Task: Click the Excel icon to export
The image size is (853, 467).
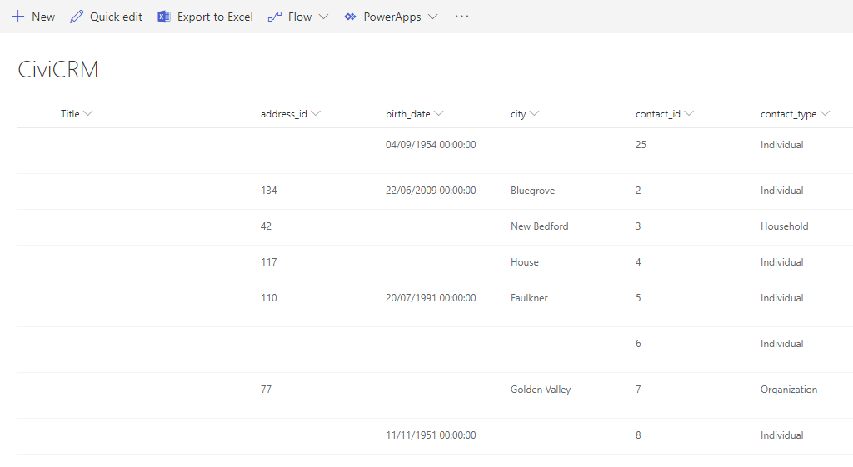Action: [164, 17]
